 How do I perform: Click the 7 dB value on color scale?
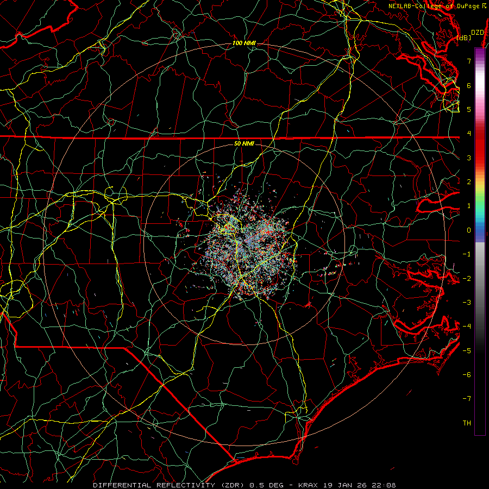pos(469,61)
